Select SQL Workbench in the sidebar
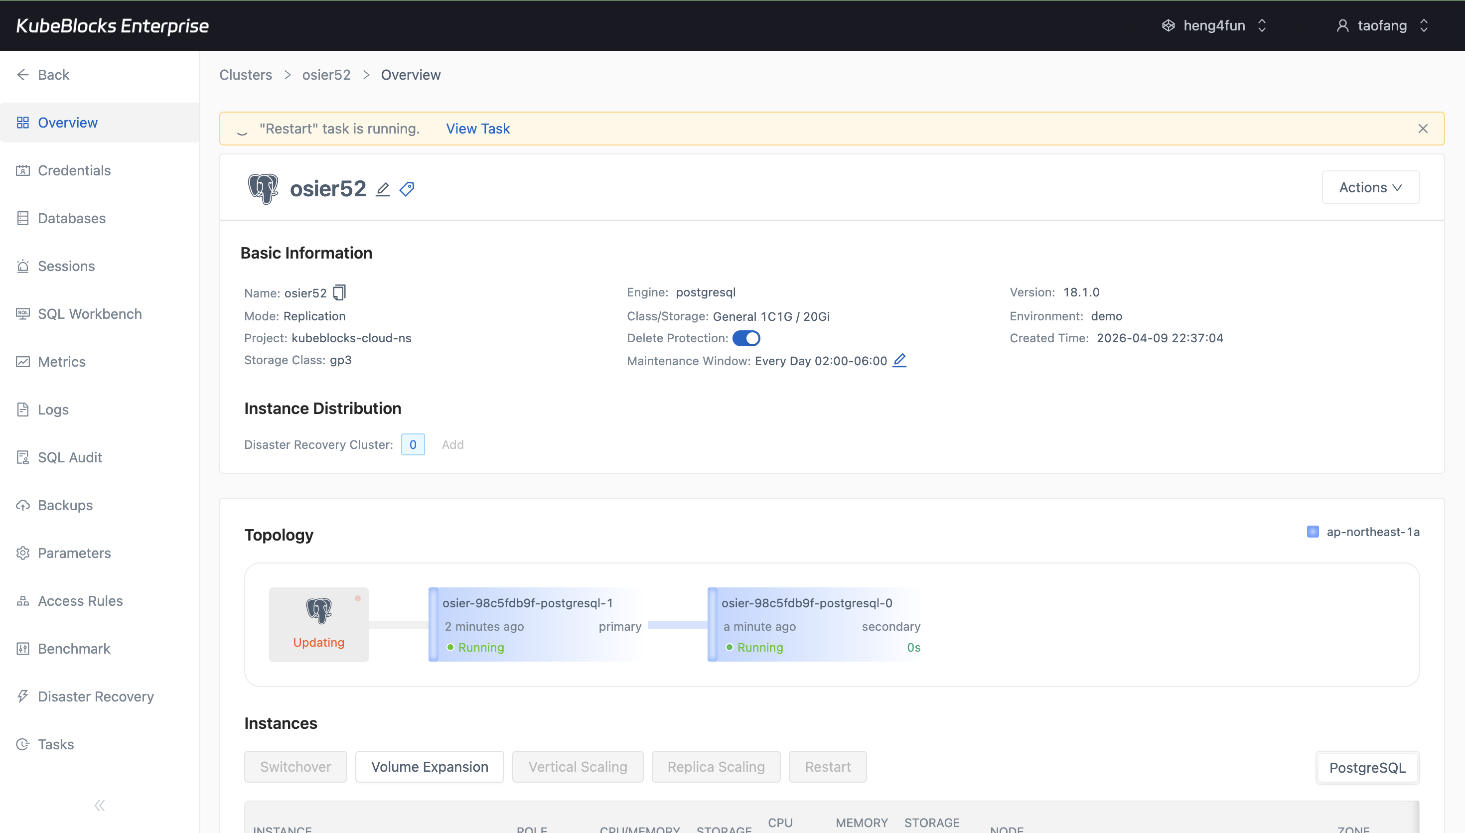The image size is (1465, 833). (89, 313)
